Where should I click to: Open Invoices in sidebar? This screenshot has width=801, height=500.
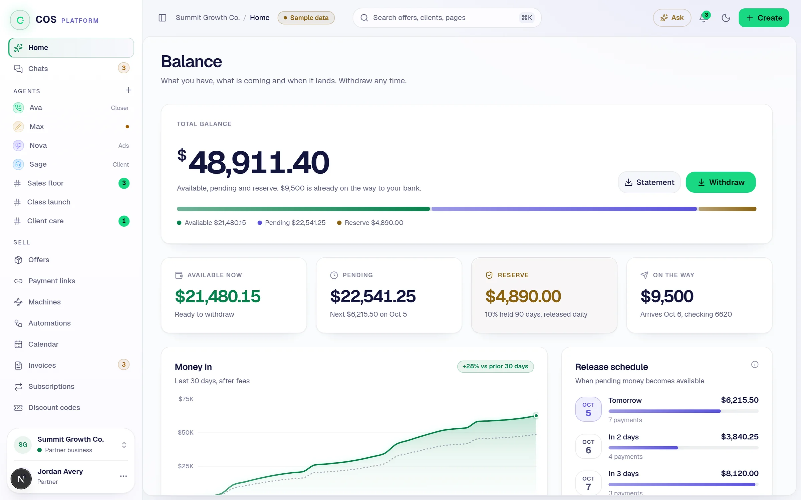coord(71,365)
